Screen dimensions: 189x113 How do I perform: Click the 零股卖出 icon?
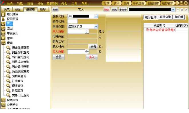pos(3,33)
